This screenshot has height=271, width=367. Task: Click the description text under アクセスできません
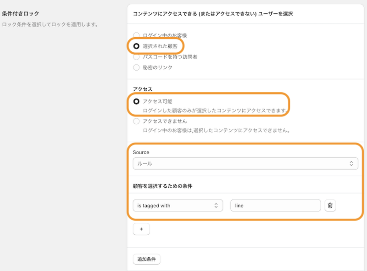click(x=217, y=130)
